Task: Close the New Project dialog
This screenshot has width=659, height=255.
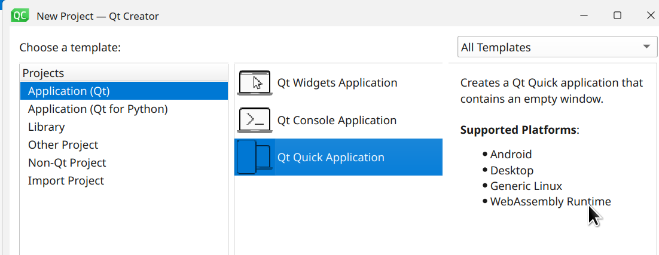Action: [651, 16]
